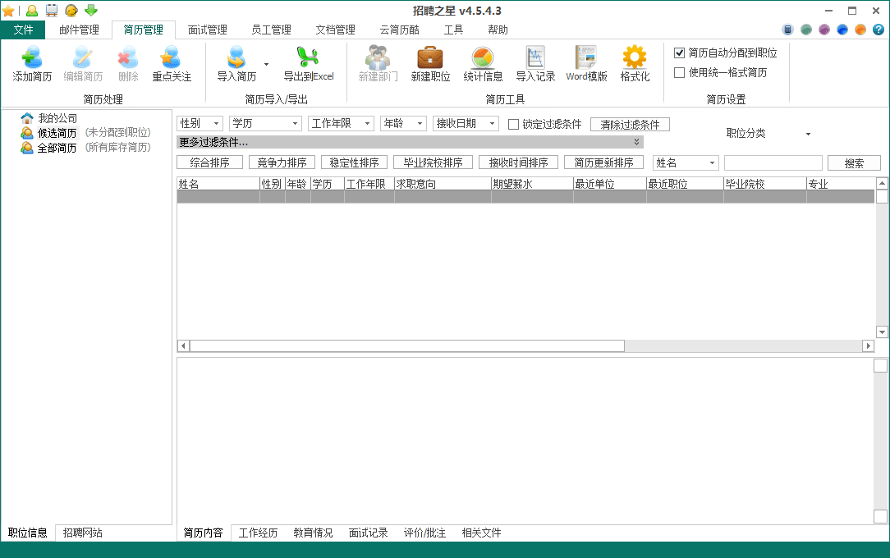Click the 重点关注 ribbon icon
The height and width of the screenshot is (558, 890).
(171, 59)
